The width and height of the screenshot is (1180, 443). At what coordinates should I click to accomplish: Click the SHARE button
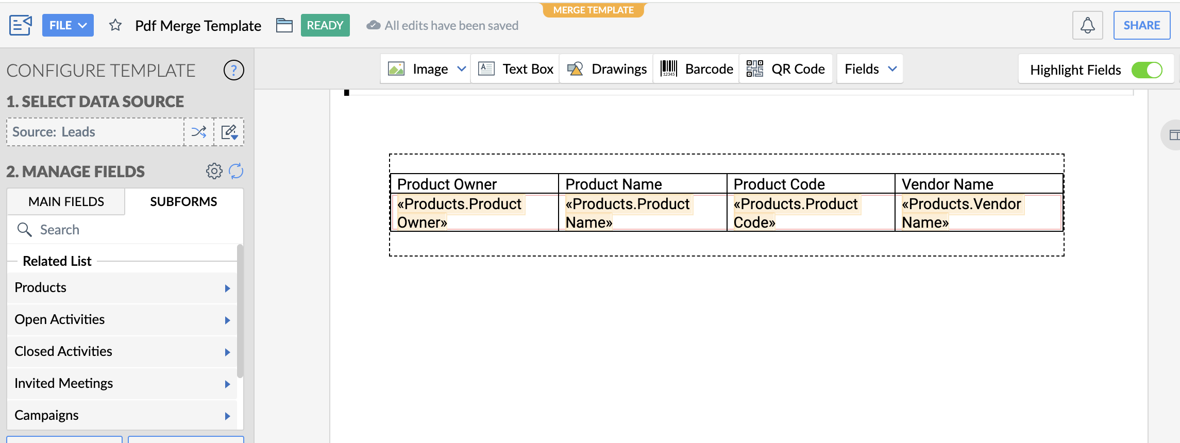point(1141,25)
